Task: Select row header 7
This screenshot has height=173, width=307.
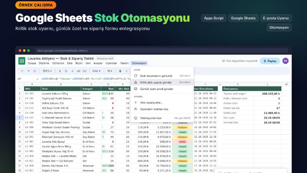Action: (x=20, y=118)
